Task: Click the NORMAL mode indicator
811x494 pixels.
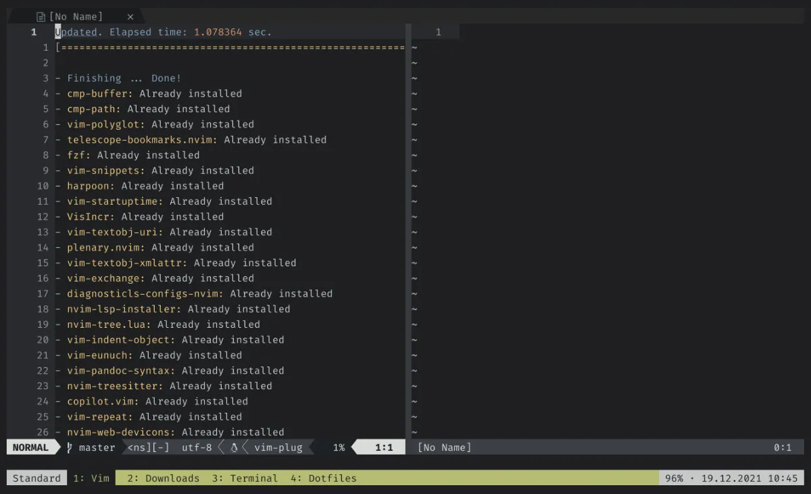Action: click(30, 447)
